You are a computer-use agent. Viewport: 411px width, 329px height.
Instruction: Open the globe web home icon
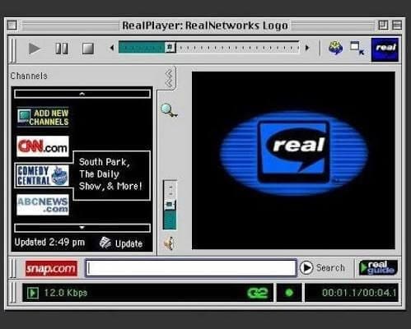(335, 49)
